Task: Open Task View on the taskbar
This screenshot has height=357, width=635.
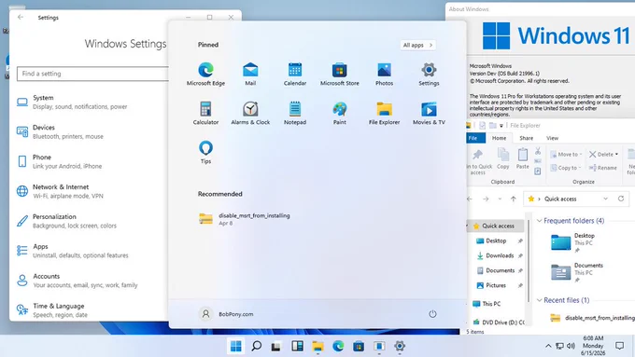Action: click(x=276, y=346)
